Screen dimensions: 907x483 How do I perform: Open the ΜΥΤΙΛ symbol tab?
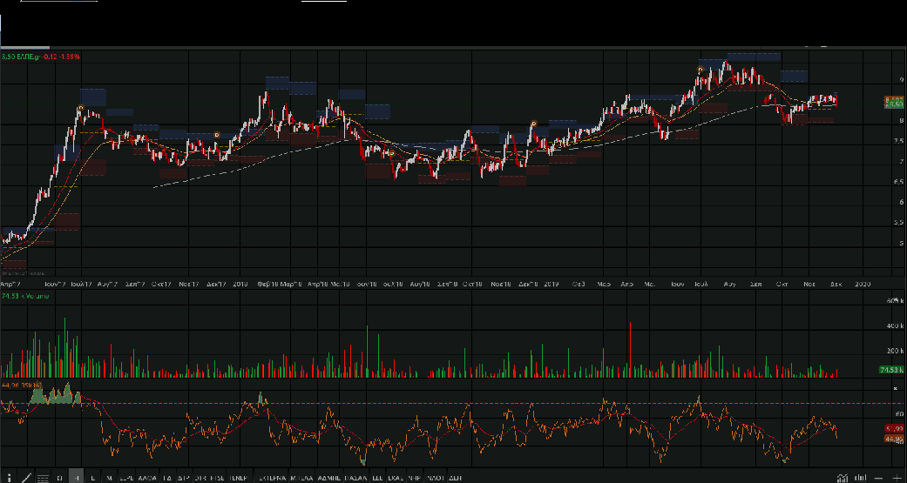(301, 478)
